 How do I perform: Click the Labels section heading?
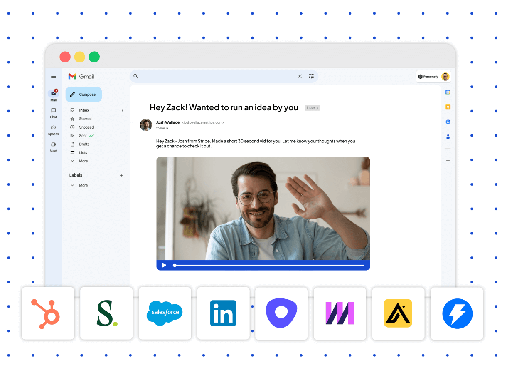[76, 175]
